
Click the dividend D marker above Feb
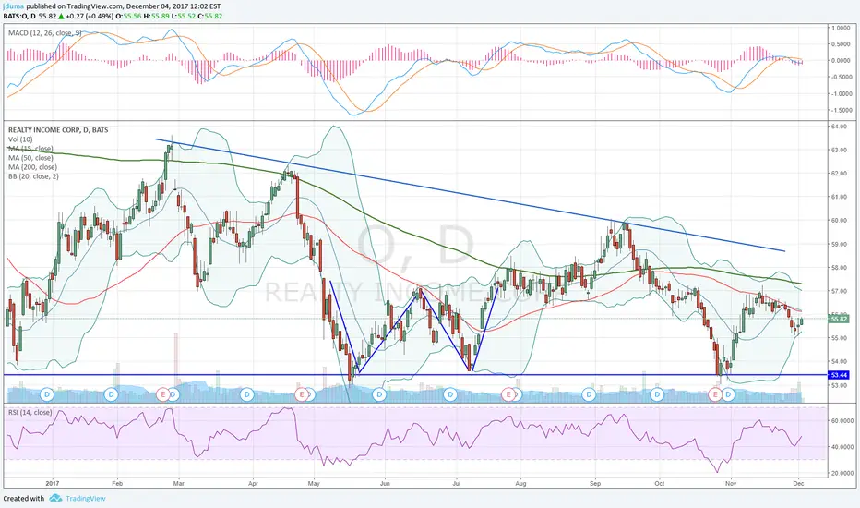click(112, 394)
